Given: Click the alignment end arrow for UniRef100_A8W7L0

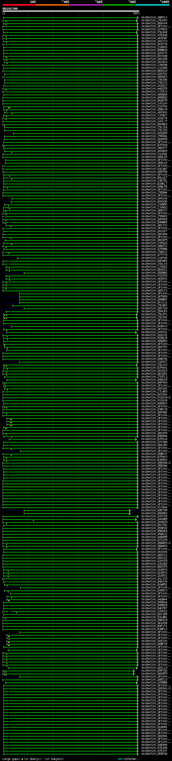Looking at the screenshot, I should [x=138, y=18].
